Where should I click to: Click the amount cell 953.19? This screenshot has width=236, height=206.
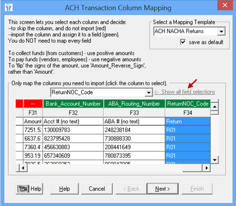[33, 156]
